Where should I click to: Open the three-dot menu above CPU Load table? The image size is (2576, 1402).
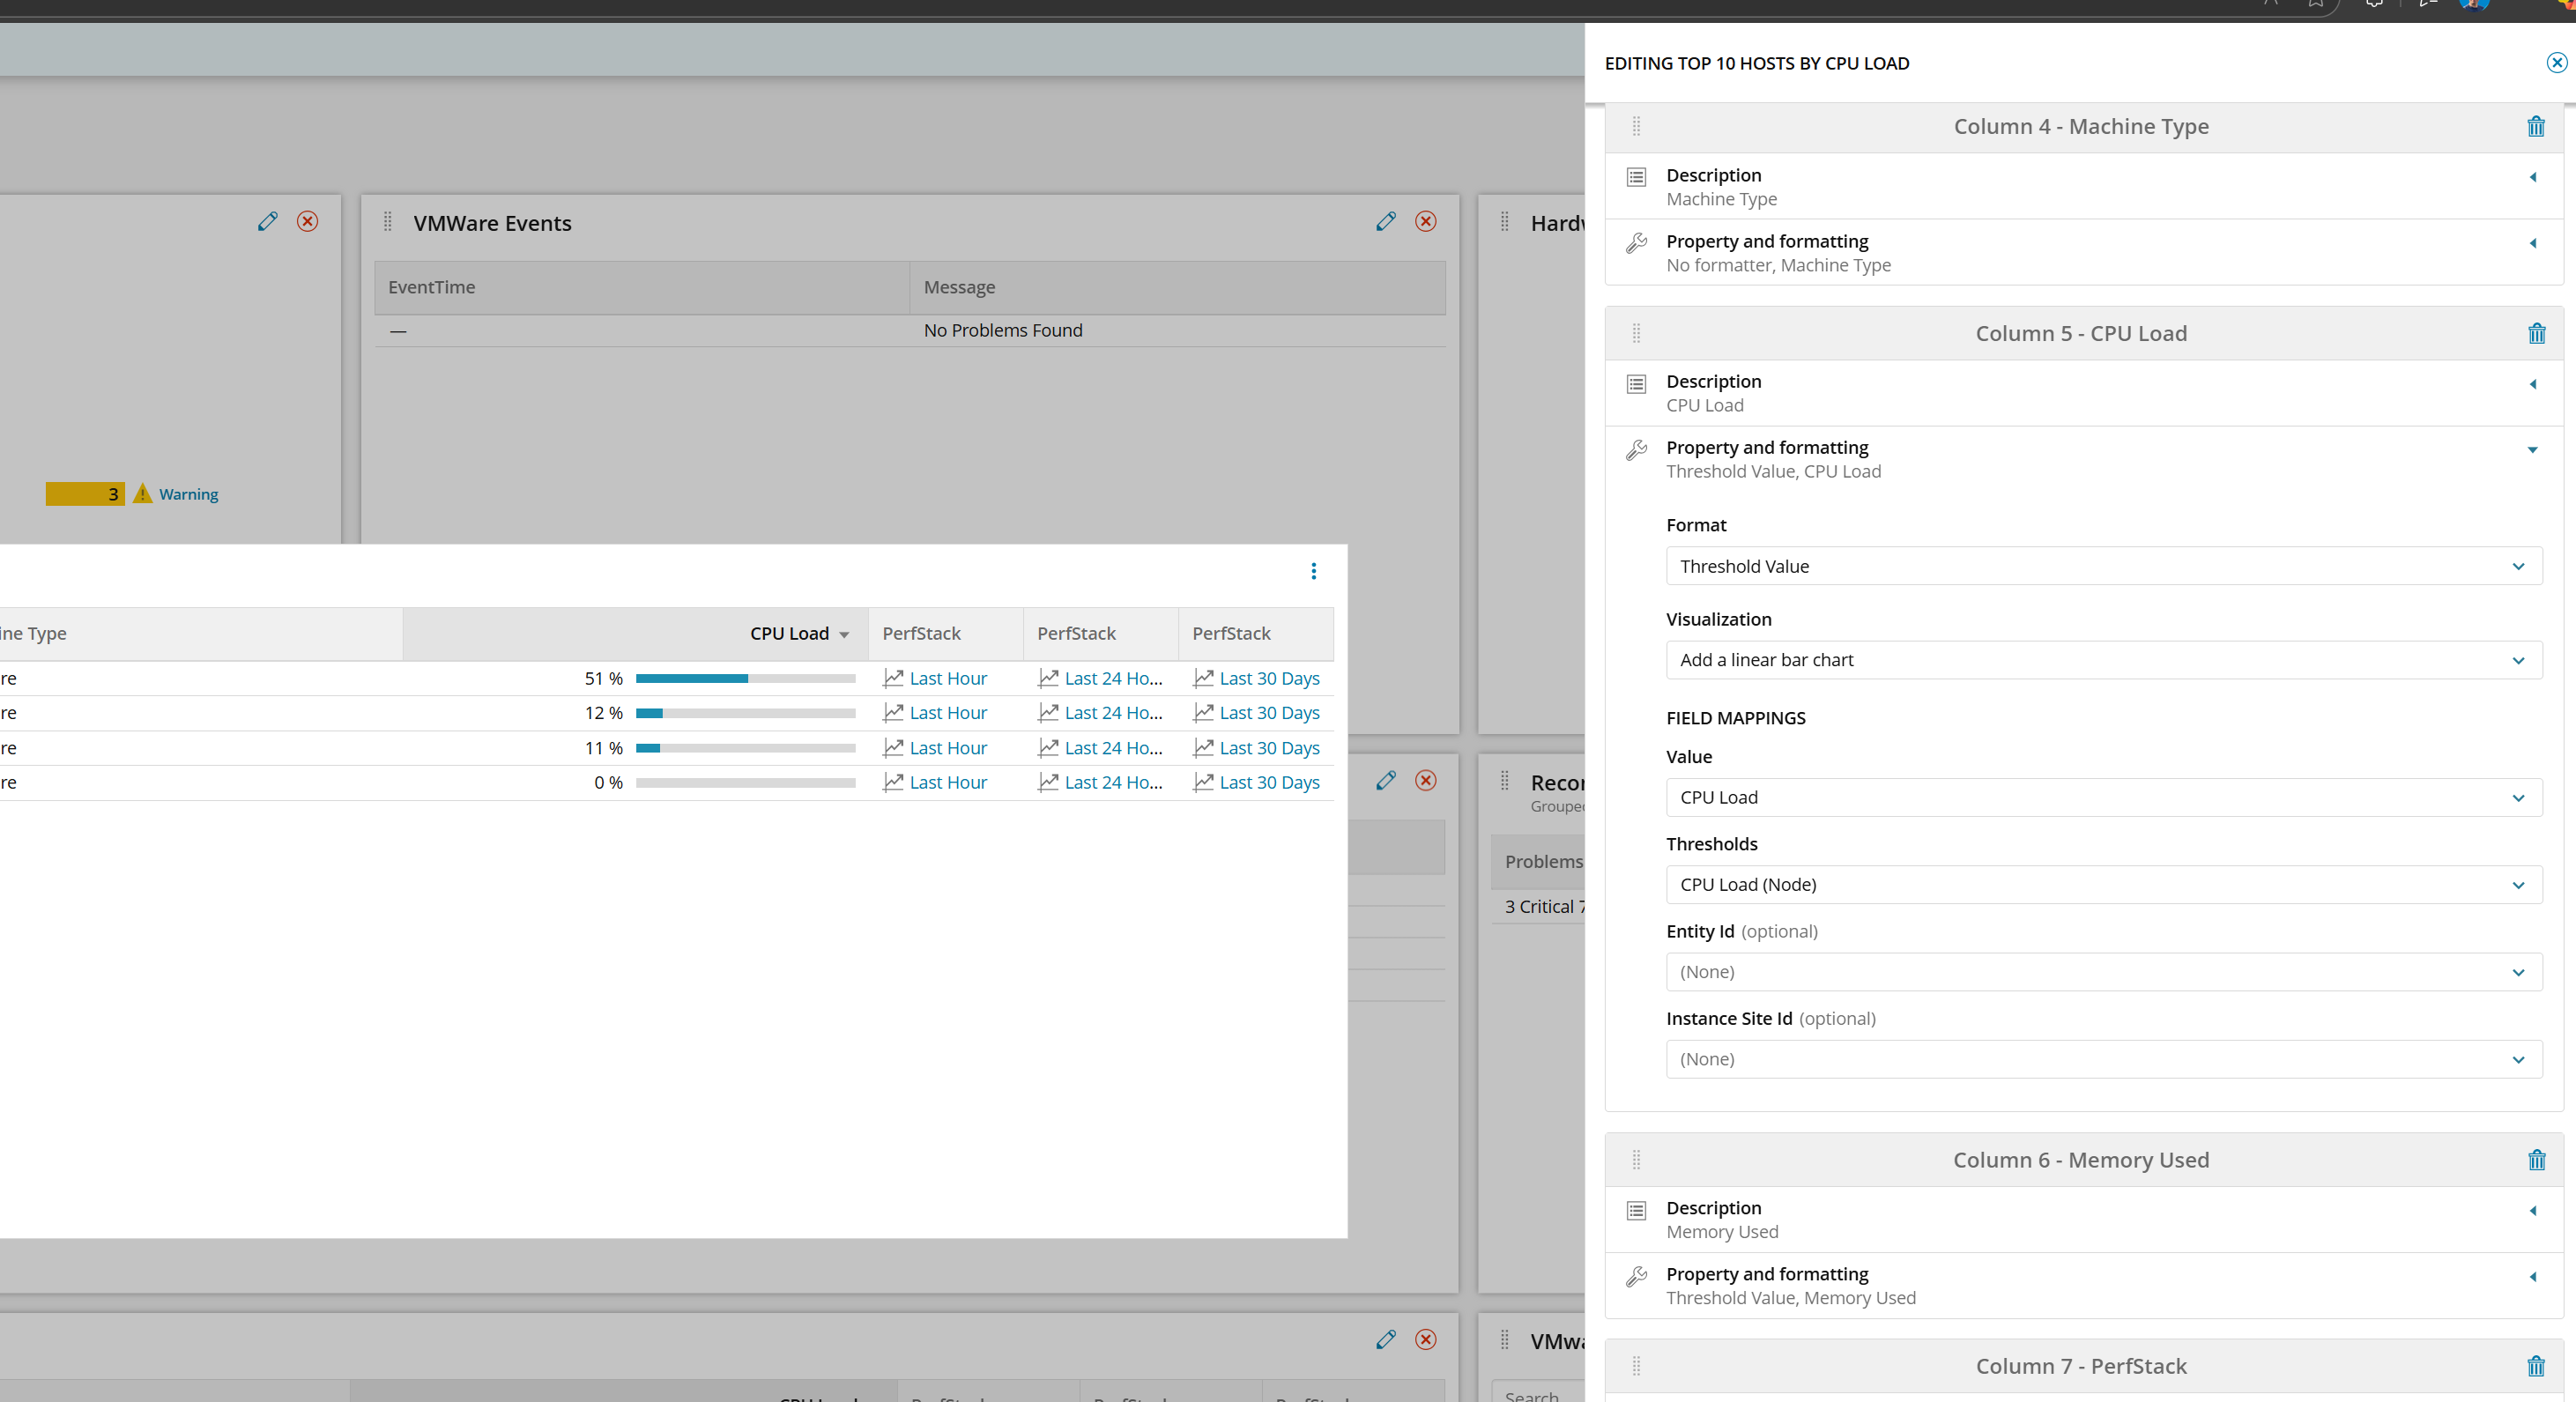pos(1313,571)
